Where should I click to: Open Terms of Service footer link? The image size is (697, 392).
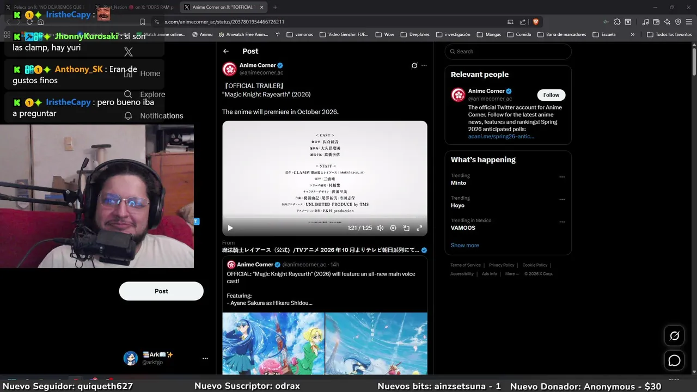point(466,265)
